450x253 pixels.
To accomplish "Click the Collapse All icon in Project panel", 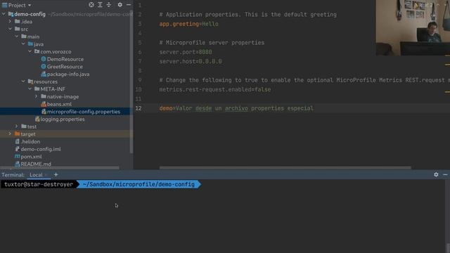I will pos(109,5).
